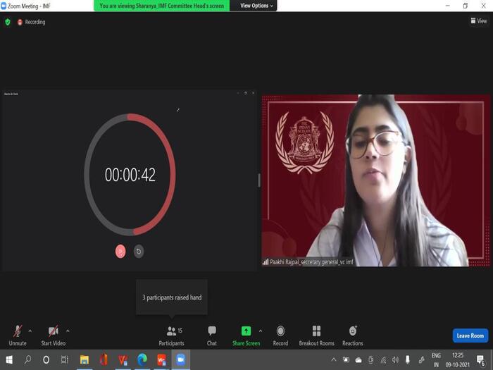The image size is (493, 370).
Task: Click the taskbar clock showing 12:25
Action: click(x=458, y=360)
